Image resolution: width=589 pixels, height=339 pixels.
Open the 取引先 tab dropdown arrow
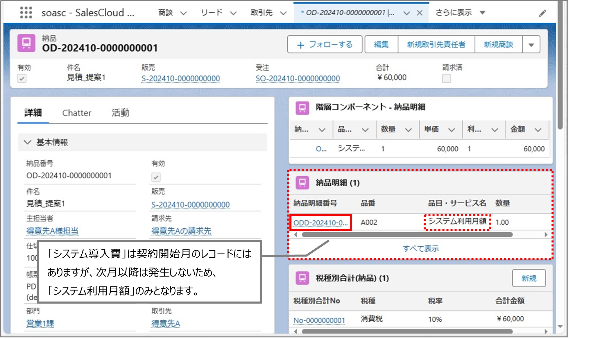click(283, 13)
